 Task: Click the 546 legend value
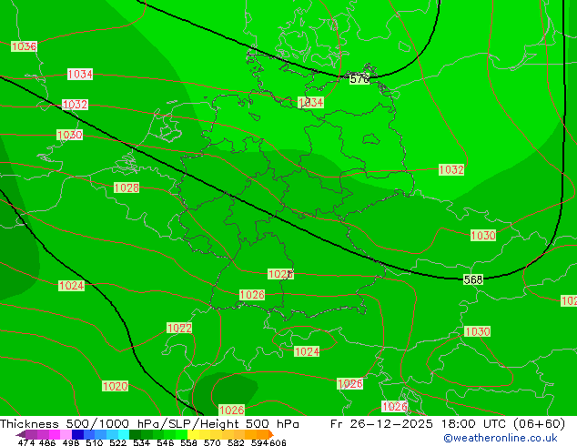[165, 442]
